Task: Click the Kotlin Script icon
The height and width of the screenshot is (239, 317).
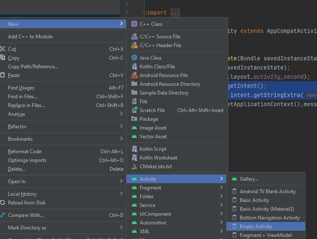Action: [134, 149]
